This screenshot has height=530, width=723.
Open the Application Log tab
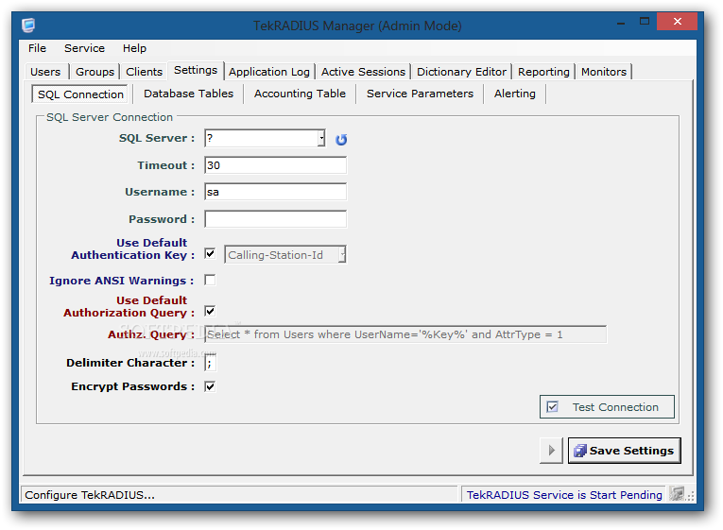point(269,72)
